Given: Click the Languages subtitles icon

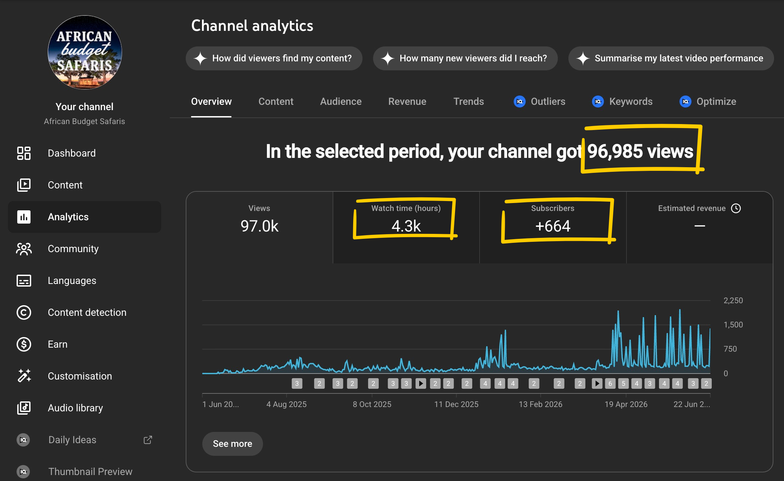Looking at the screenshot, I should pyautogui.click(x=24, y=281).
